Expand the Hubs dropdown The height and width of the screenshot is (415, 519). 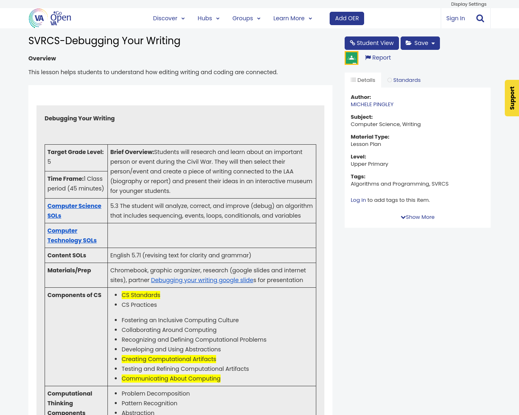pyautogui.click(x=208, y=18)
